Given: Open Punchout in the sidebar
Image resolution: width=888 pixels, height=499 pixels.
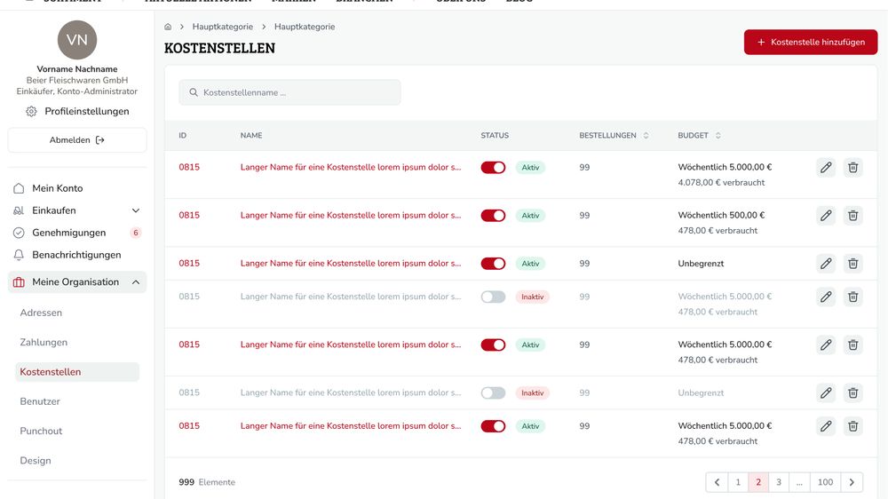Looking at the screenshot, I should (41, 431).
